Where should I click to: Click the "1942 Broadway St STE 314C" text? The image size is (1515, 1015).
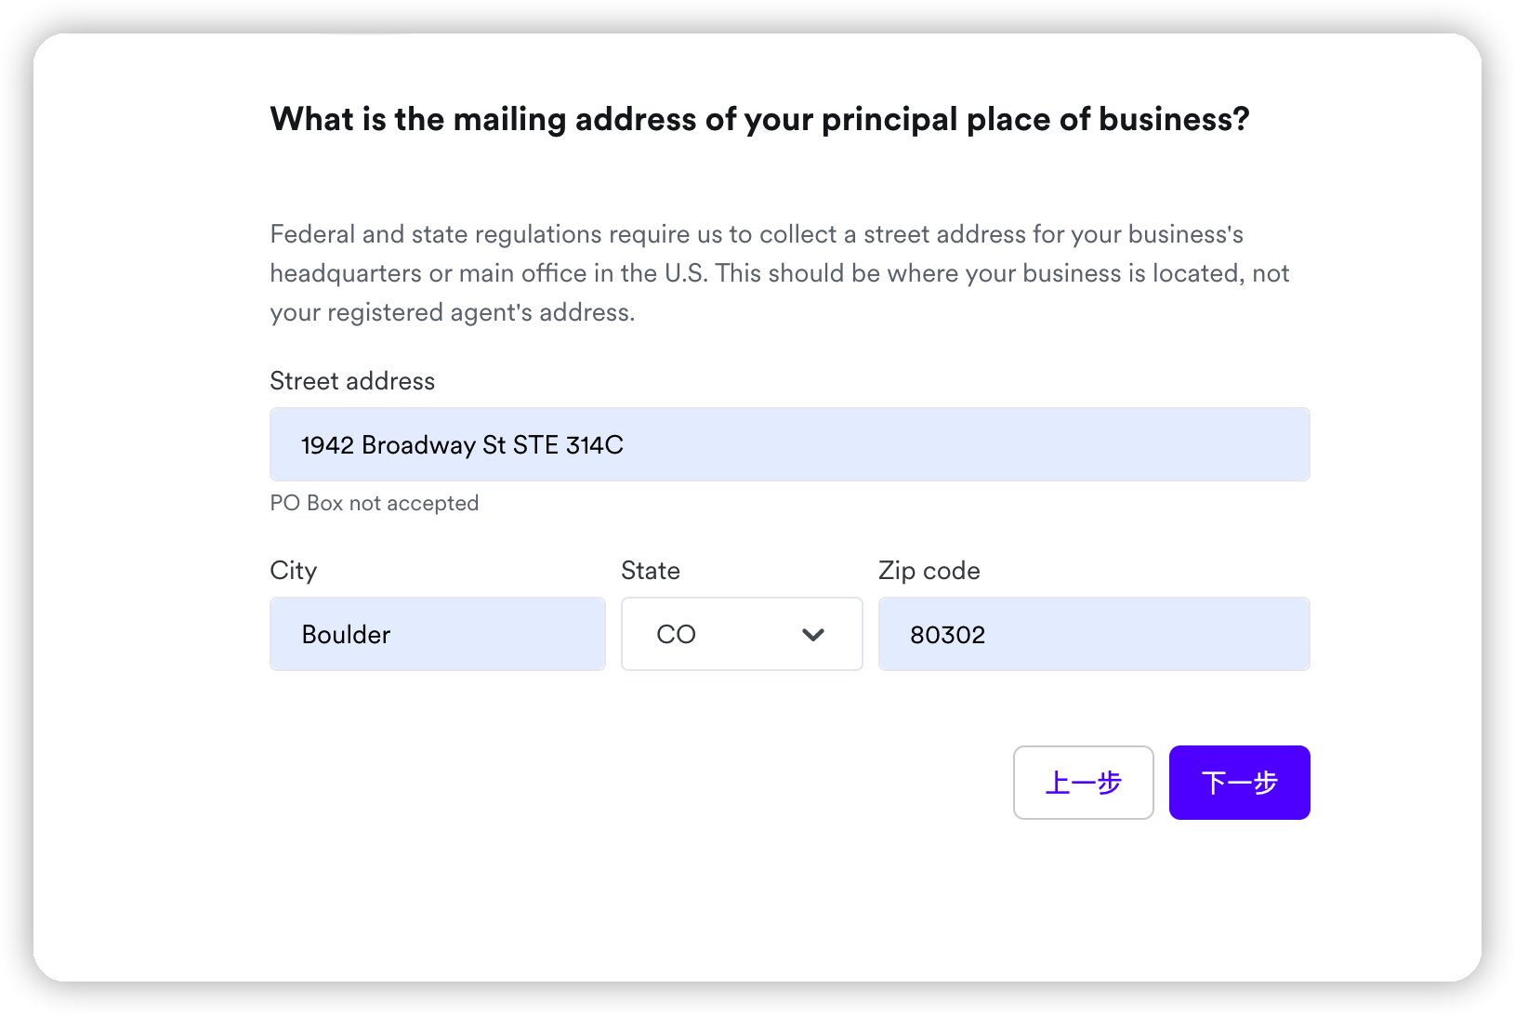[462, 445]
